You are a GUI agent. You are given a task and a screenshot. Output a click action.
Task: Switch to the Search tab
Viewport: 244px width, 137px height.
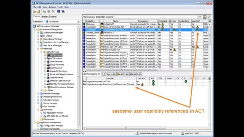click(53, 16)
